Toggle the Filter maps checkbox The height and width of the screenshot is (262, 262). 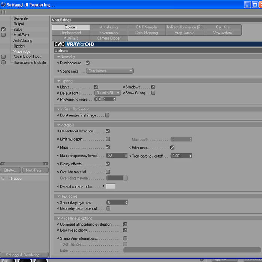coord(172,147)
